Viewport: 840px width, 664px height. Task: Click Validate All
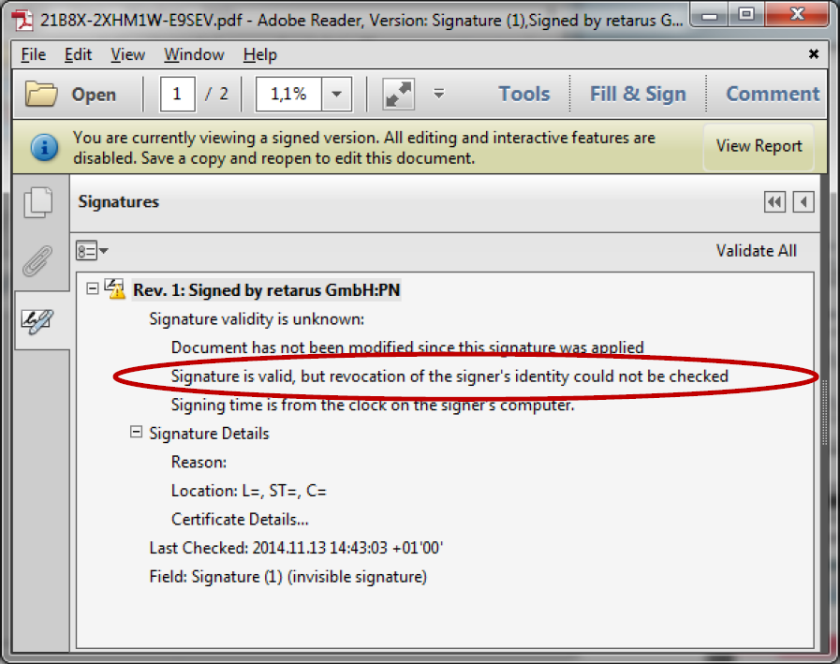pyautogui.click(x=756, y=250)
